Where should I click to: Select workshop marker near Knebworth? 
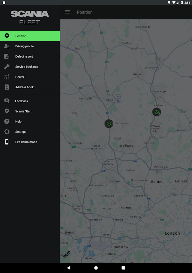157,112
